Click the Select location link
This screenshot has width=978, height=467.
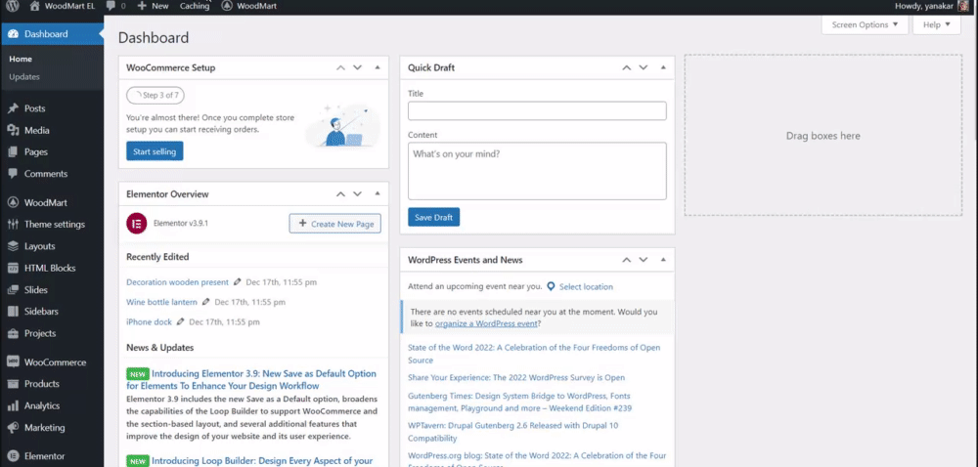(586, 287)
